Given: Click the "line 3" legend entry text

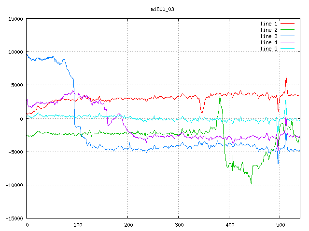Looking at the screenshot, I should (268, 36).
